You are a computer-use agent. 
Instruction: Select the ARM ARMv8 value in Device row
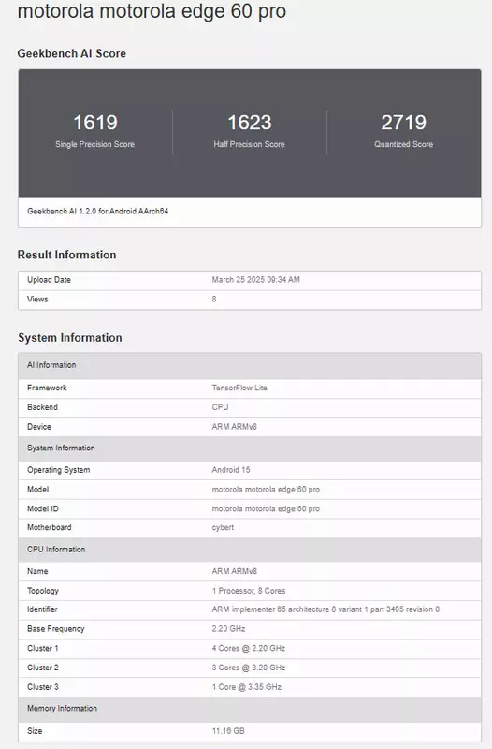[235, 427]
